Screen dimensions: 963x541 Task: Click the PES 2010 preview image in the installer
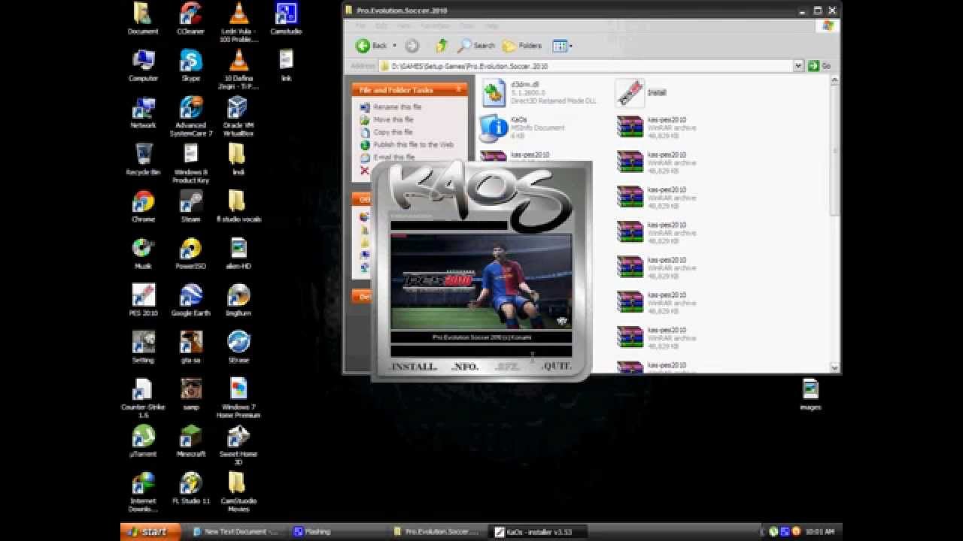click(481, 281)
